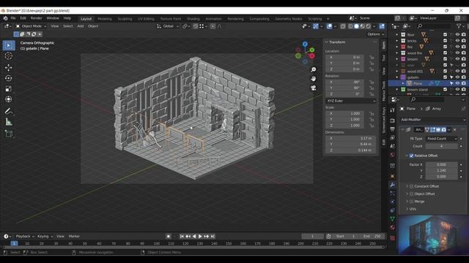Remove the Array modifier with the X
This screenshot has height=263, width=469.
click(455, 130)
